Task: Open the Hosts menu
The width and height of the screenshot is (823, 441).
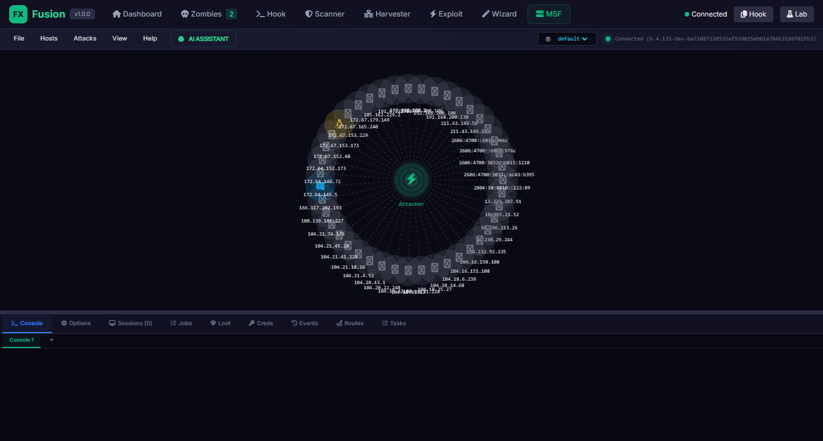Action: 49,39
